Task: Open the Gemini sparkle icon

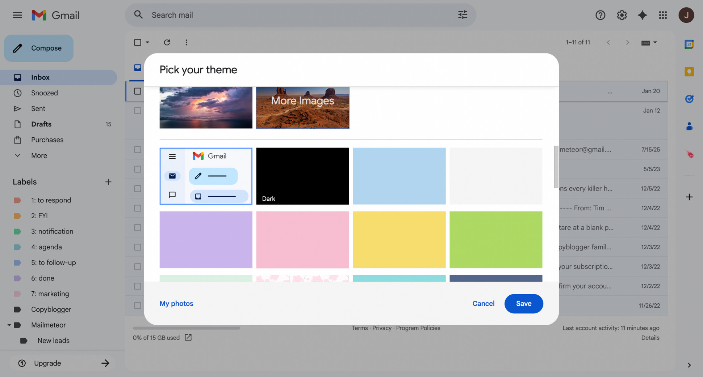Action: coord(642,15)
